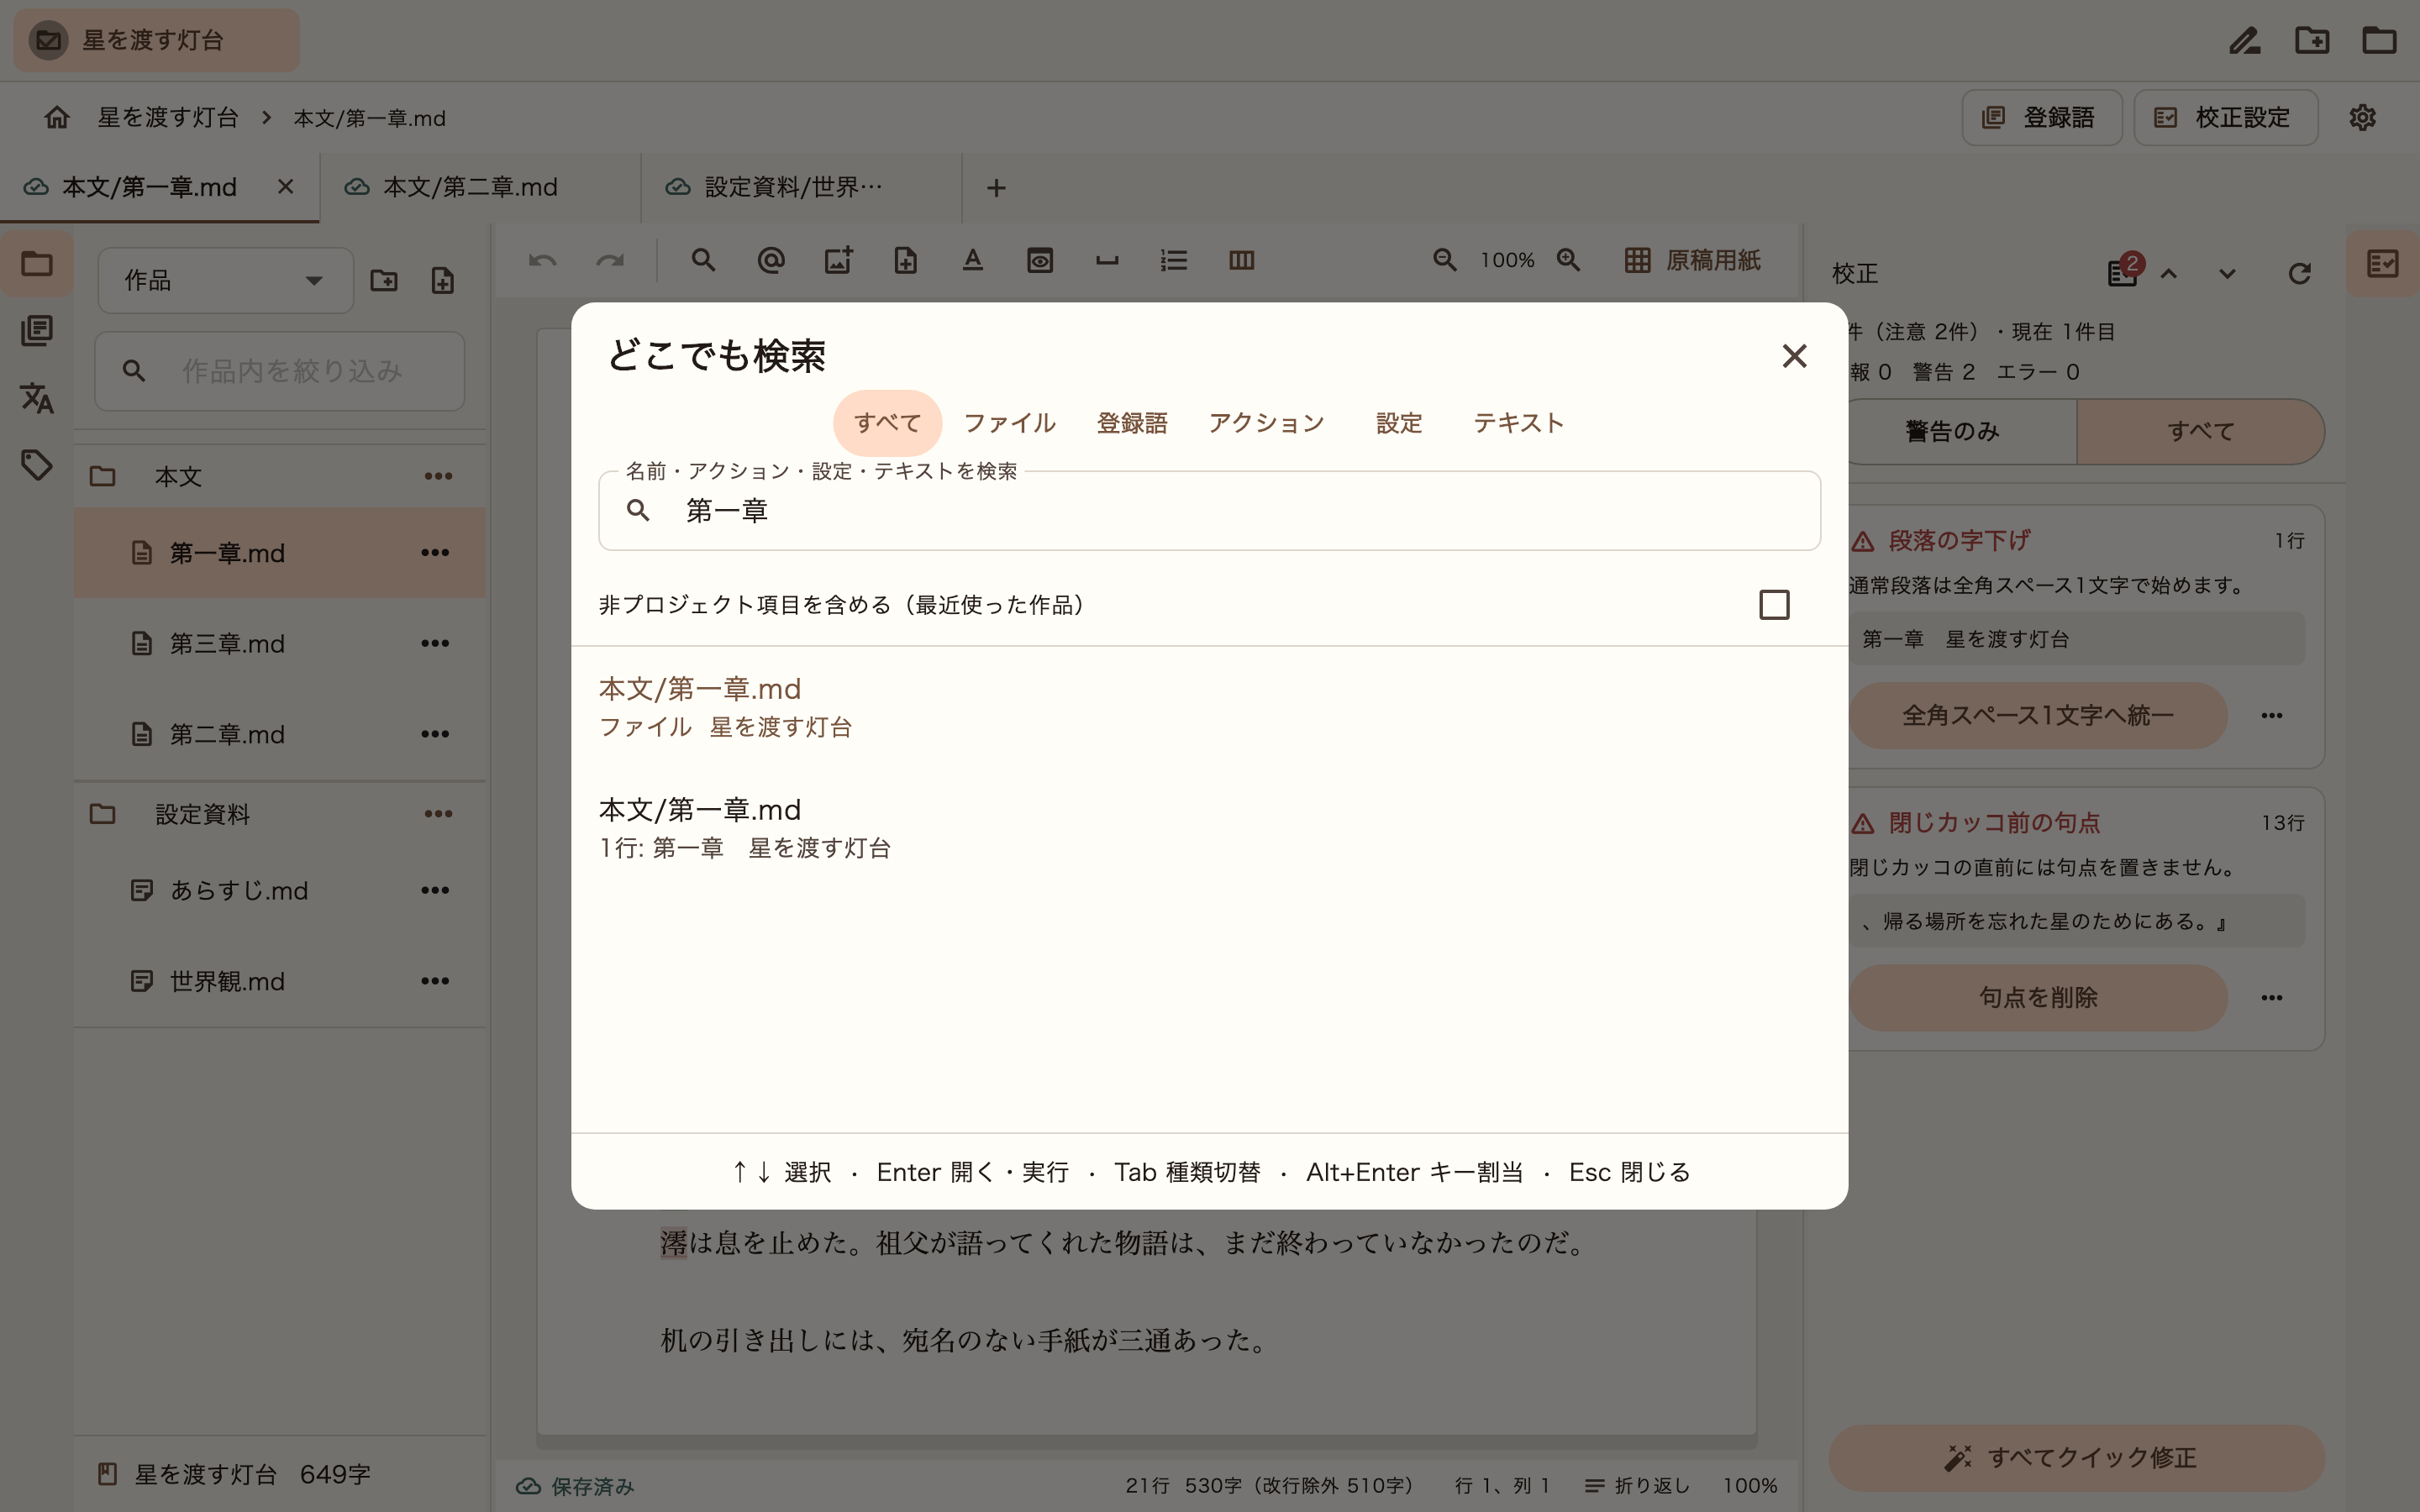The height and width of the screenshot is (1512, 2420).
Task: Switch to テキスト tab in search dialog
Action: click(1518, 423)
